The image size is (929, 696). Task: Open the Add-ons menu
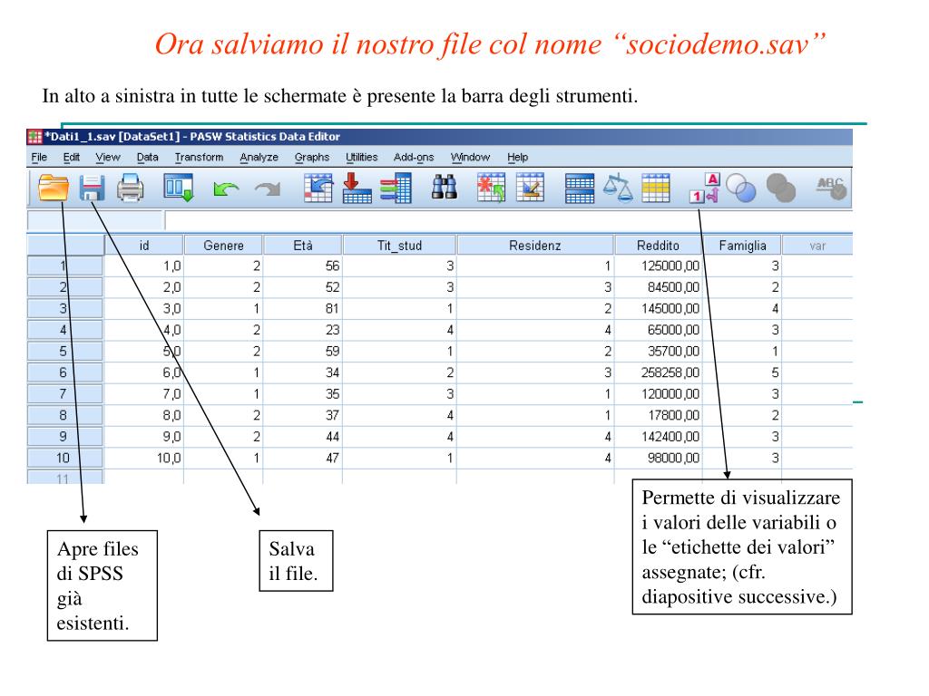point(414,158)
